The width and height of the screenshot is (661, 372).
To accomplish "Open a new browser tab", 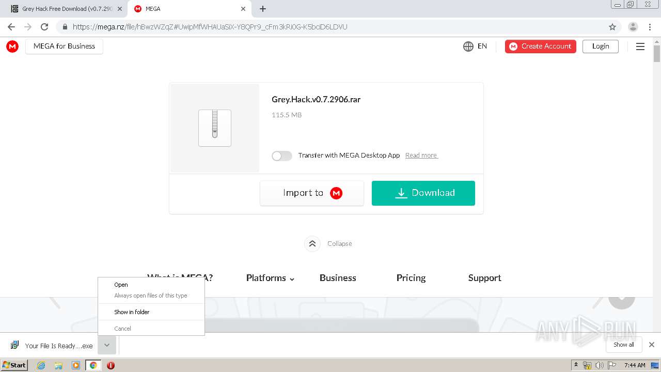I will tap(263, 9).
